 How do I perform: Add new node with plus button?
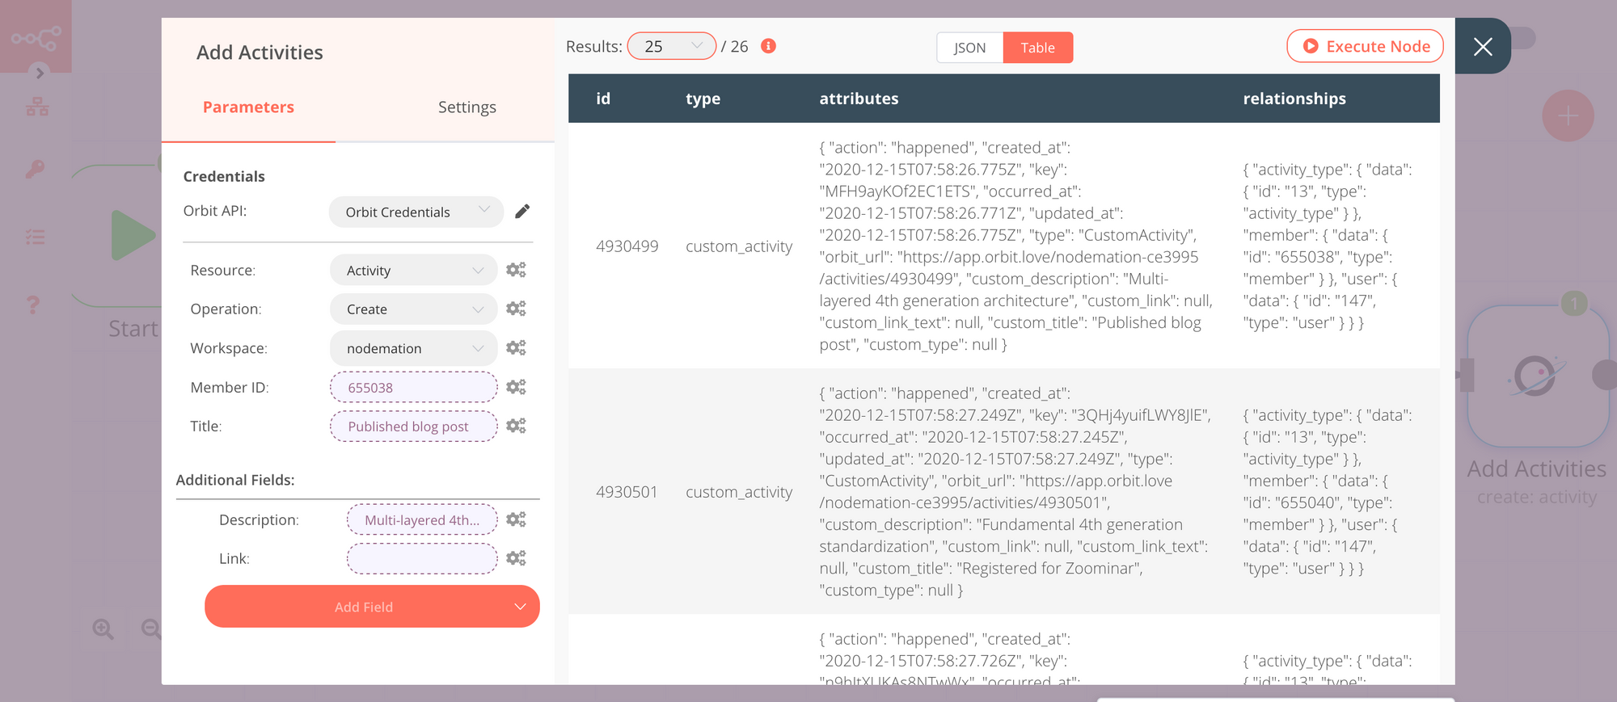point(1568,116)
